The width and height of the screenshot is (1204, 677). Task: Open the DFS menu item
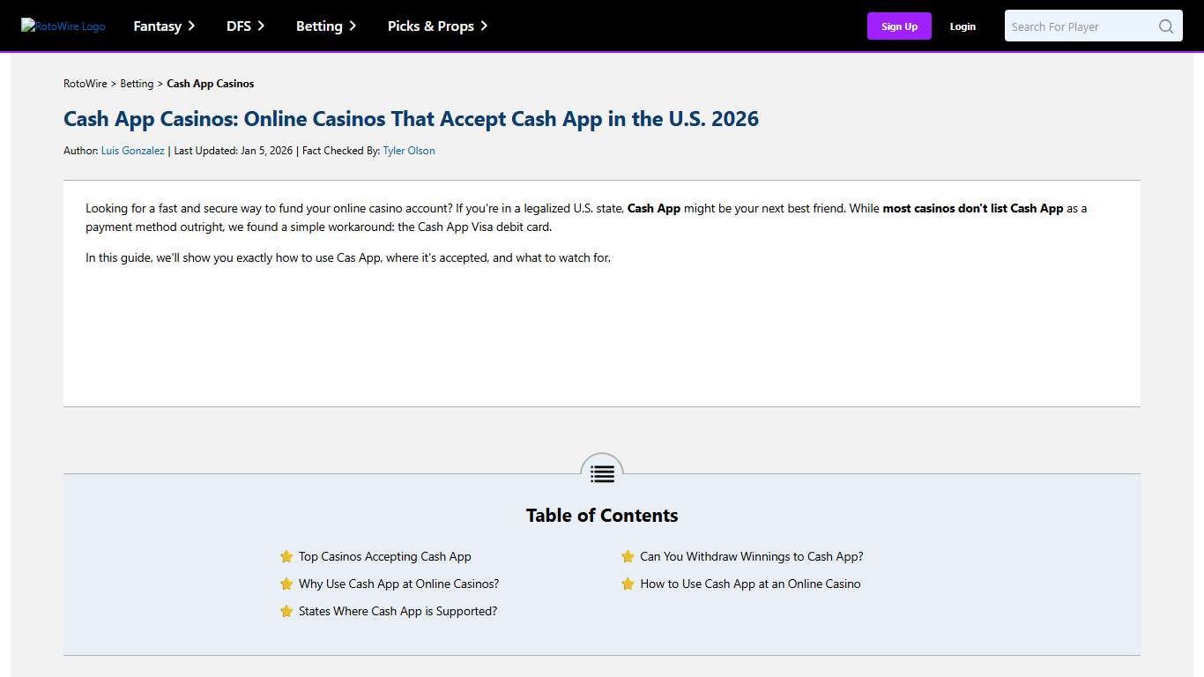click(x=238, y=26)
